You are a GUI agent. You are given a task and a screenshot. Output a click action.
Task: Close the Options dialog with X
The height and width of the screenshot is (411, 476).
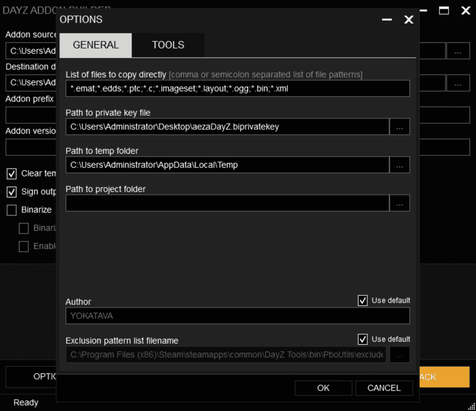[x=409, y=19]
